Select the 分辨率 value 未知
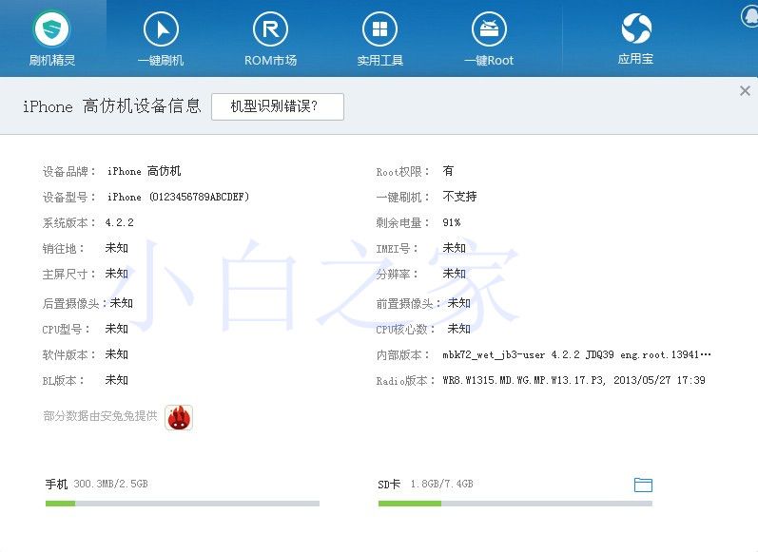Image resolution: width=758 pixels, height=552 pixels. tap(454, 274)
